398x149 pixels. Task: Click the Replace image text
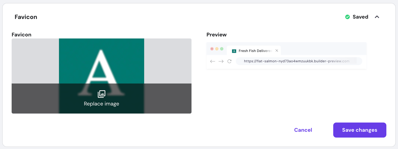[x=101, y=104]
